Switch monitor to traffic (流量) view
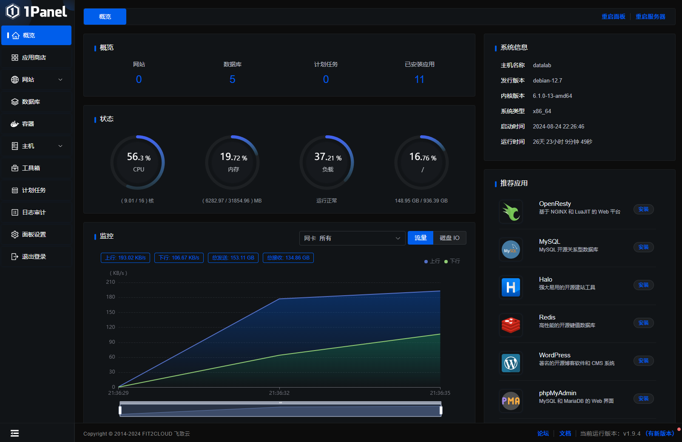The image size is (682, 442). pos(421,238)
